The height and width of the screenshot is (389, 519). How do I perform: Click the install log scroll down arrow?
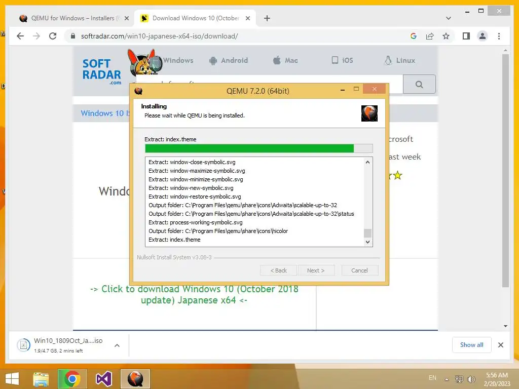coord(367,242)
